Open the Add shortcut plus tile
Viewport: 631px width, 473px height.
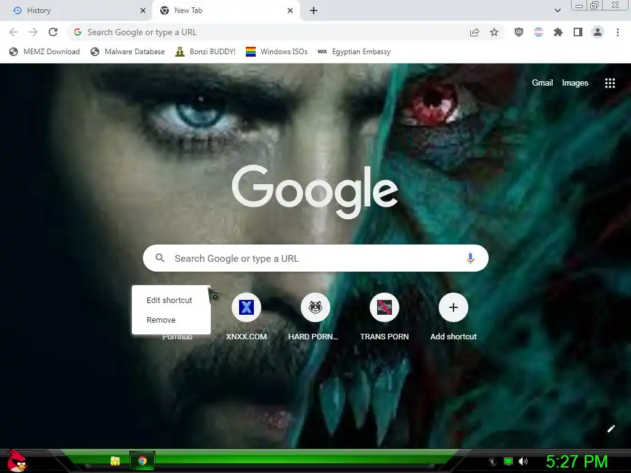[454, 307]
